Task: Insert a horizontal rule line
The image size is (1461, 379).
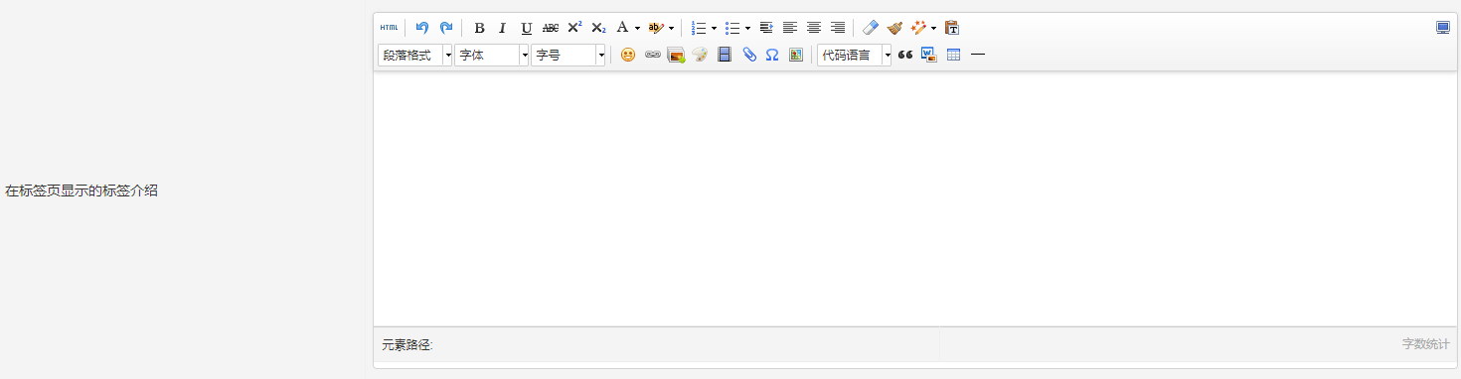Action: (978, 56)
